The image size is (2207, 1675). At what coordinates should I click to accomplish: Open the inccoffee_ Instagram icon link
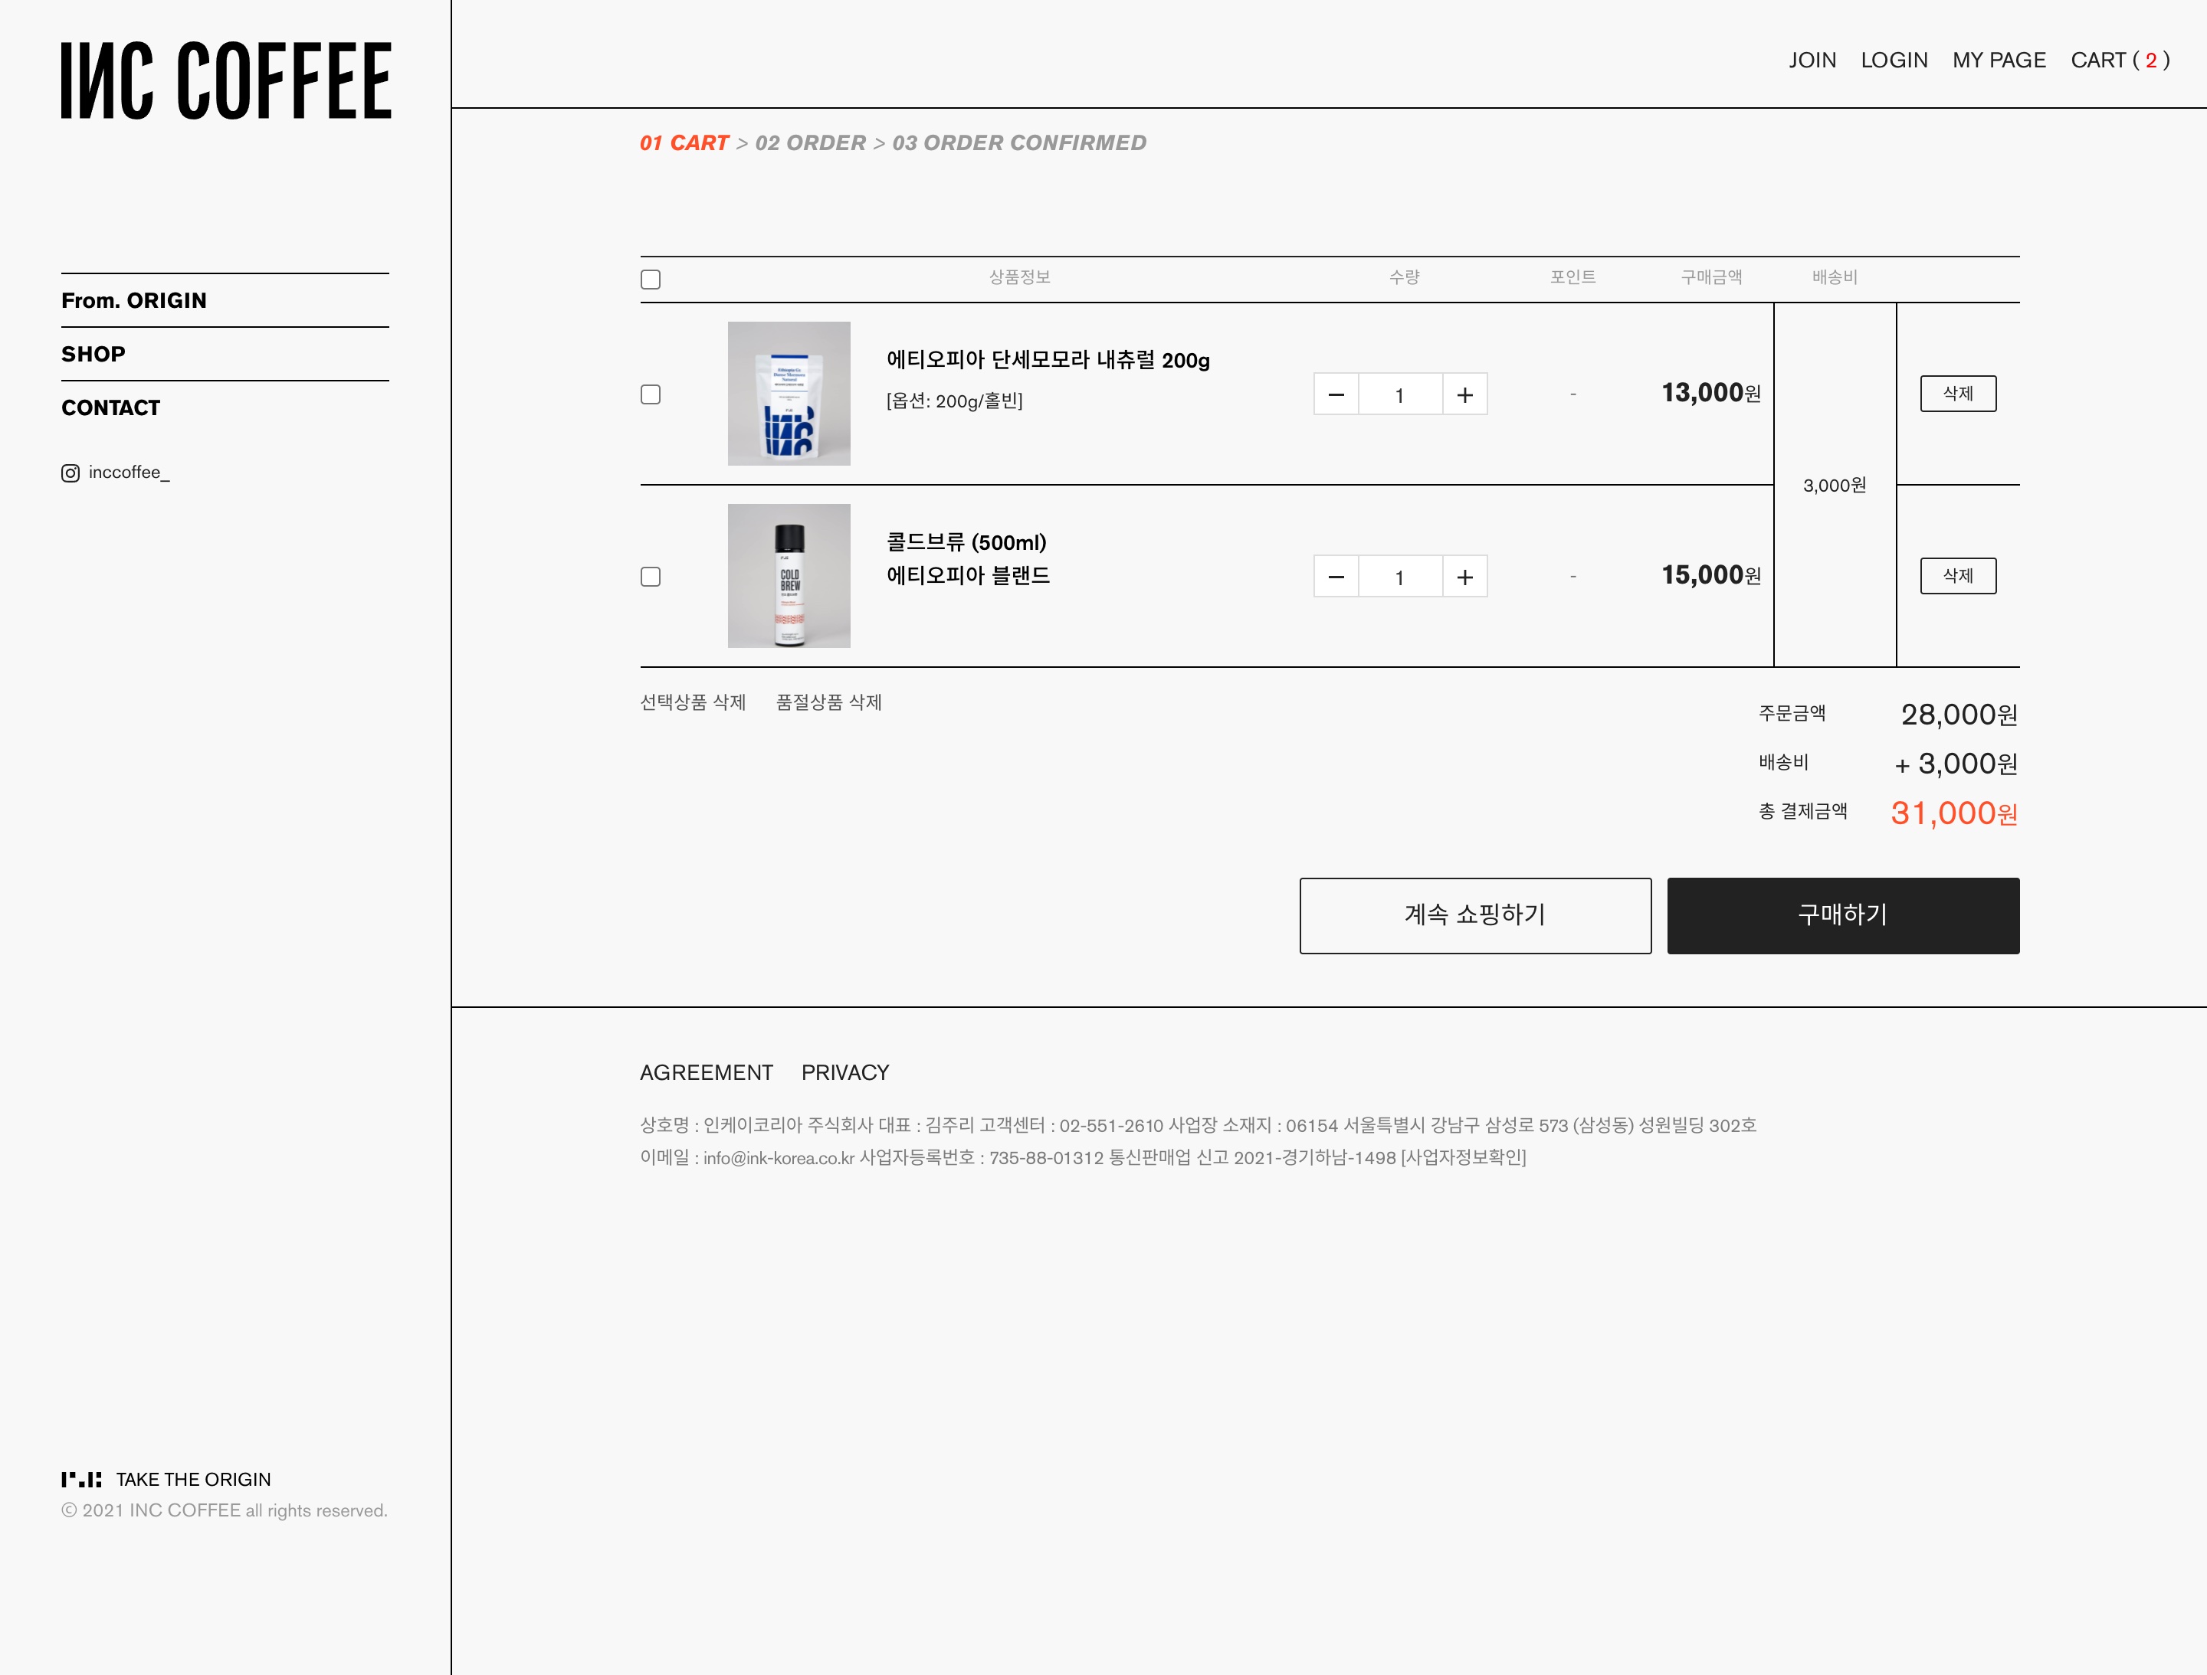(x=70, y=473)
